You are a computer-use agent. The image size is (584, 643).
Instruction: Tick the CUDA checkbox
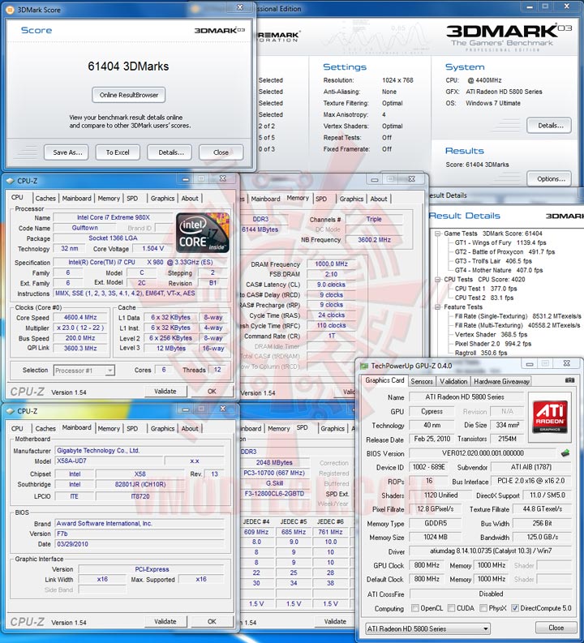click(x=451, y=608)
